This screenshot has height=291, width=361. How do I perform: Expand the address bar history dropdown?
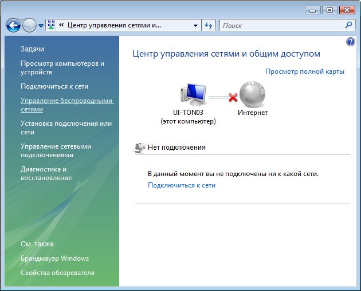click(195, 26)
